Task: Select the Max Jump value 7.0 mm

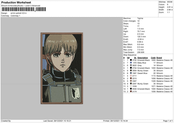Action: point(140,50)
